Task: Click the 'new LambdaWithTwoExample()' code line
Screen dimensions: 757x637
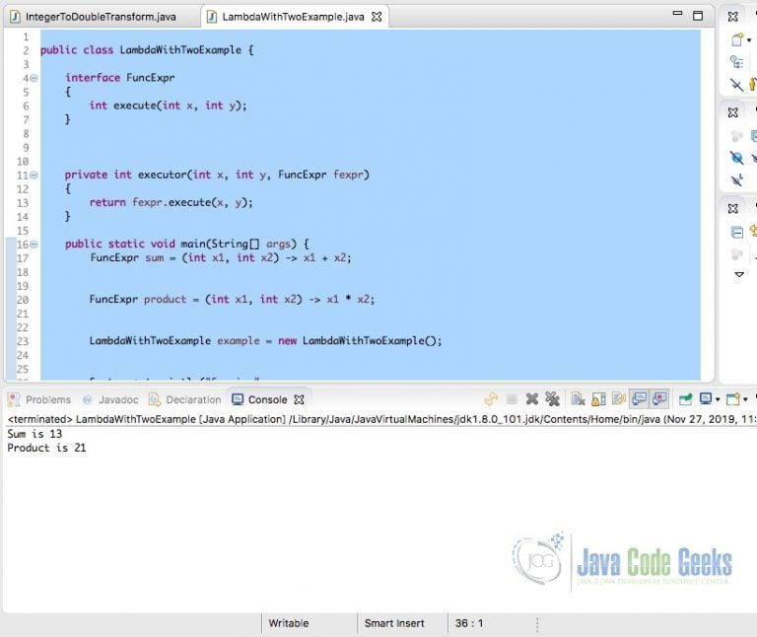Action: click(x=265, y=341)
